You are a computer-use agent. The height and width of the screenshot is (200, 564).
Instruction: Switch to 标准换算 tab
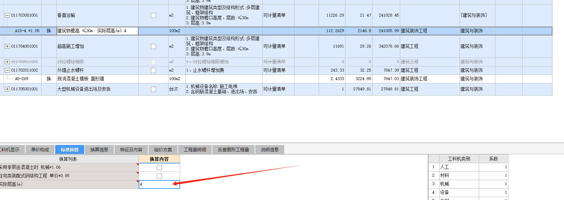tap(70, 149)
